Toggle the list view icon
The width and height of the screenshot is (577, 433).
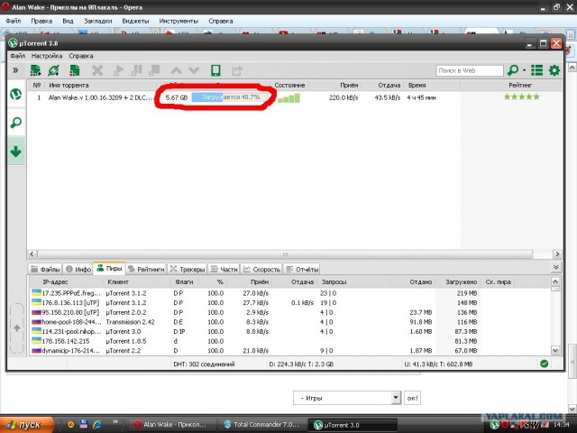click(x=537, y=70)
